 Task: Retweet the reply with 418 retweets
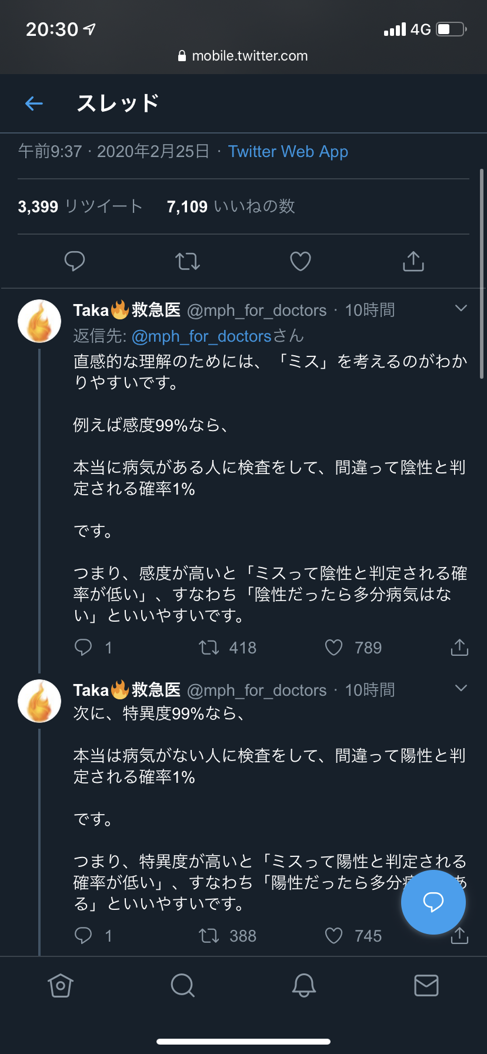point(209,648)
